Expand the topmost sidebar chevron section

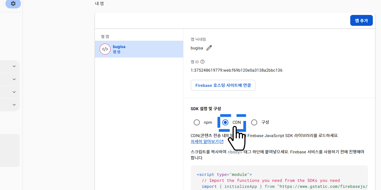click(14, 66)
